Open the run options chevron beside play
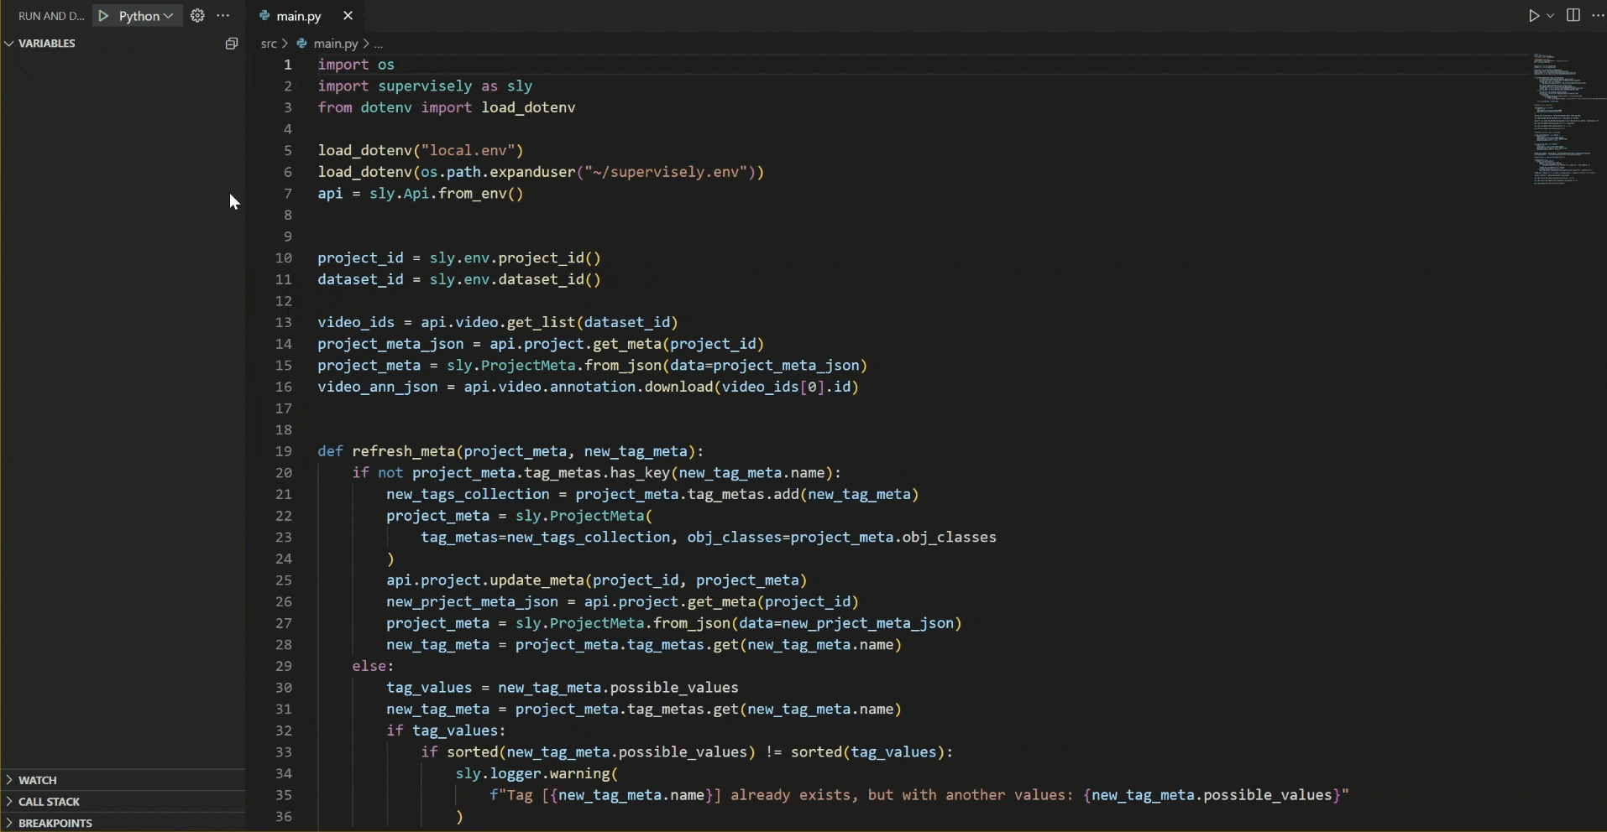 (1550, 16)
